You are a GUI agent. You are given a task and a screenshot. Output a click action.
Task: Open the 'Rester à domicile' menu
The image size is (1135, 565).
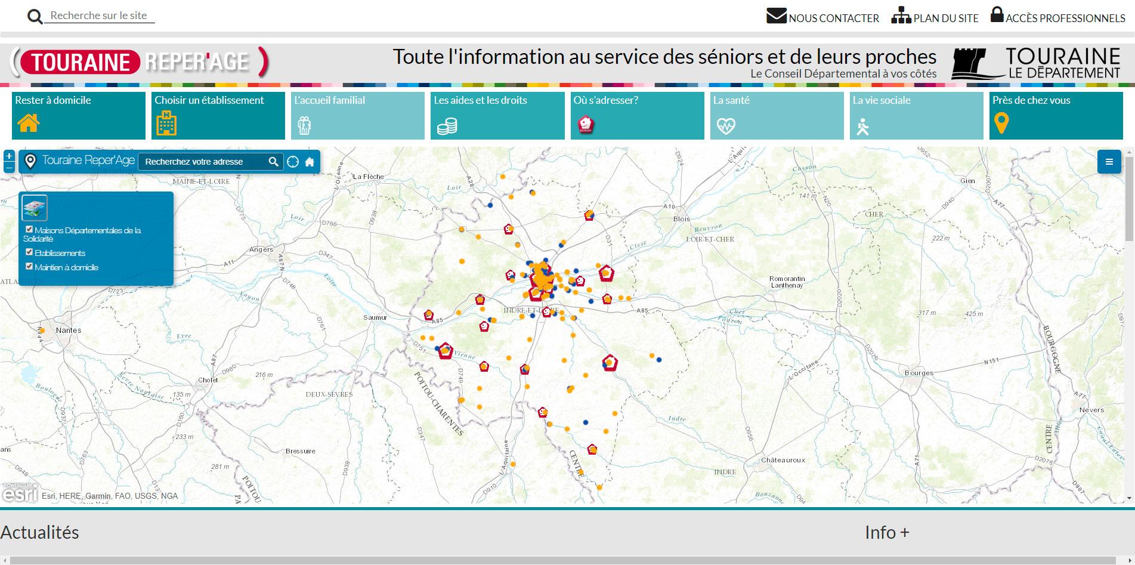[79, 115]
